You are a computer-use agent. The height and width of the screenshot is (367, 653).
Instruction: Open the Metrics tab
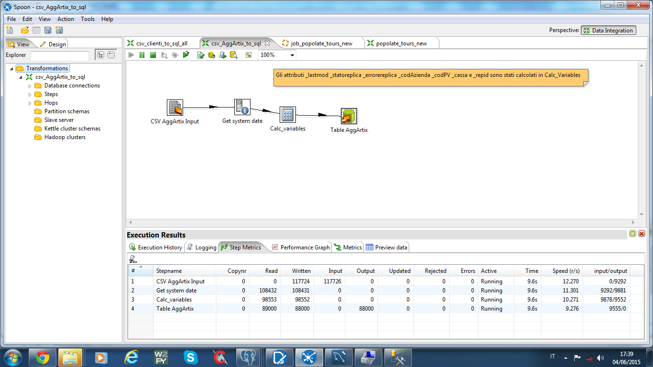[348, 248]
